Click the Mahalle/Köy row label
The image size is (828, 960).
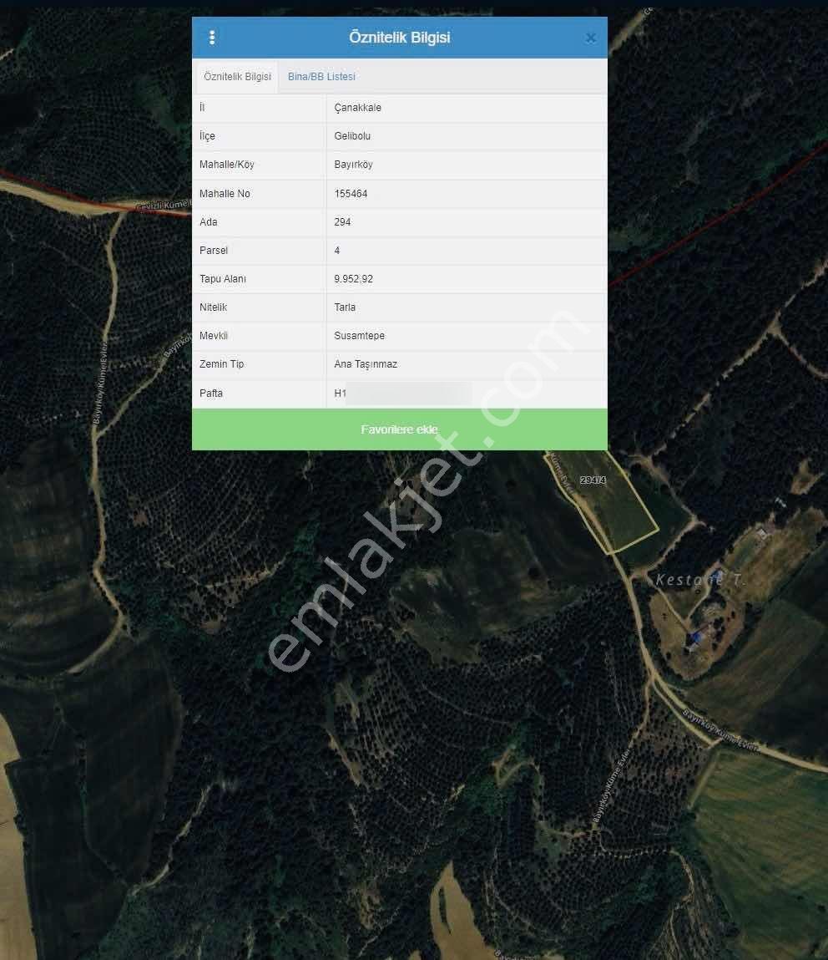pyautogui.click(x=226, y=165)
